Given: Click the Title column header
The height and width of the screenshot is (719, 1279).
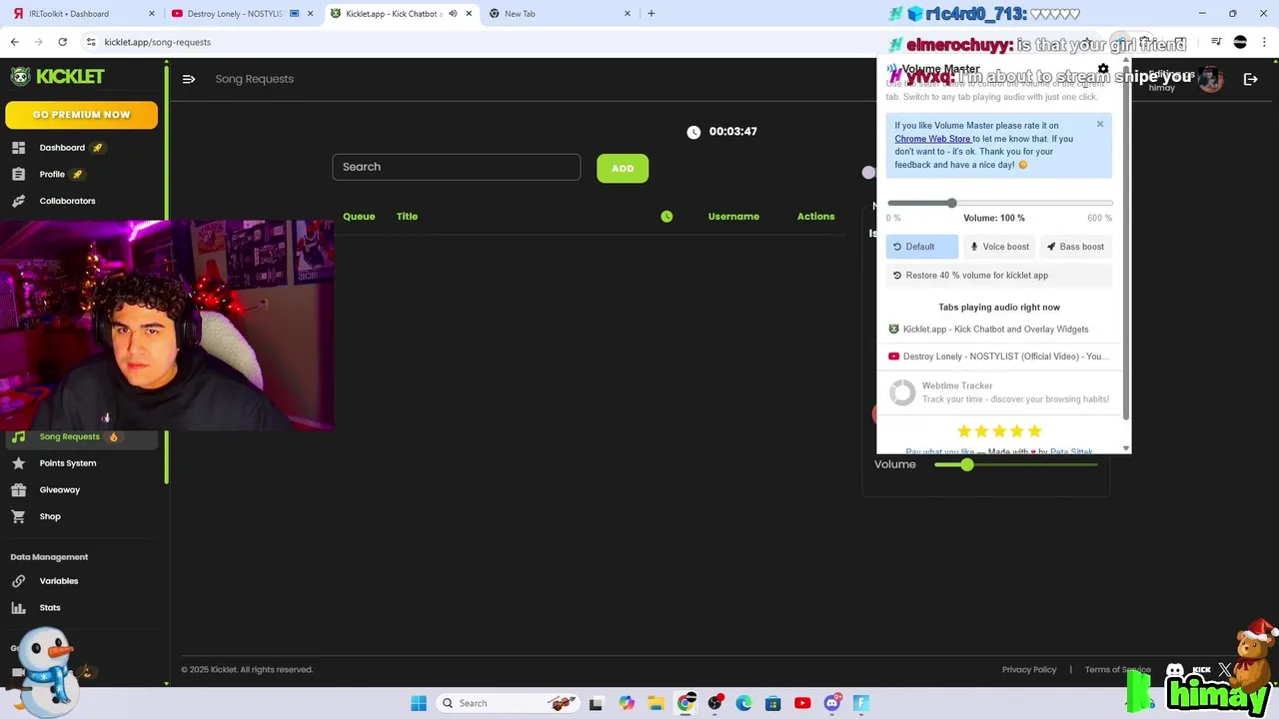Looking at the screenshot, I should [x=407, y=217].
